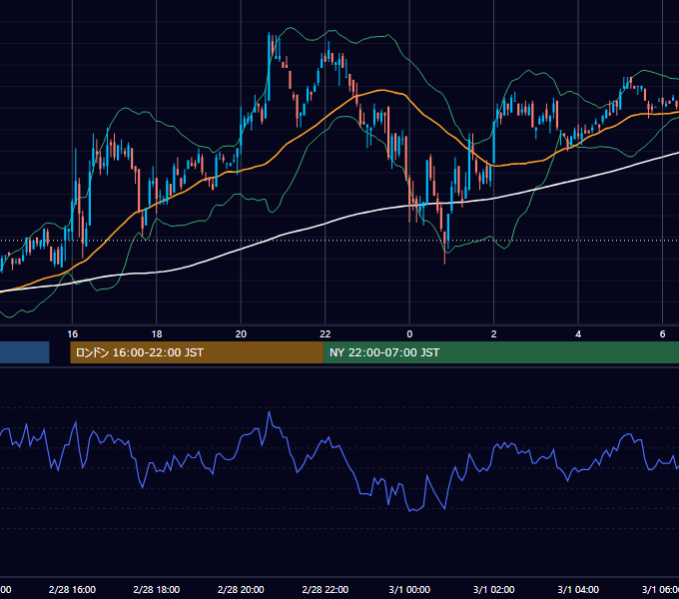Click the 6 hour axis label
Screen dimensions: 679x599
662,334
